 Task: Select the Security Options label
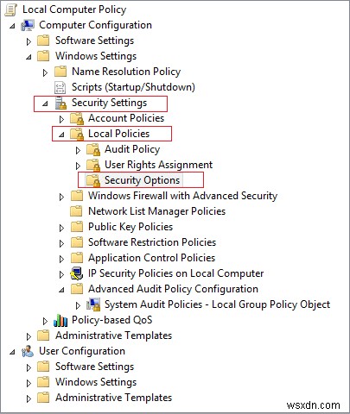(142, 180)
